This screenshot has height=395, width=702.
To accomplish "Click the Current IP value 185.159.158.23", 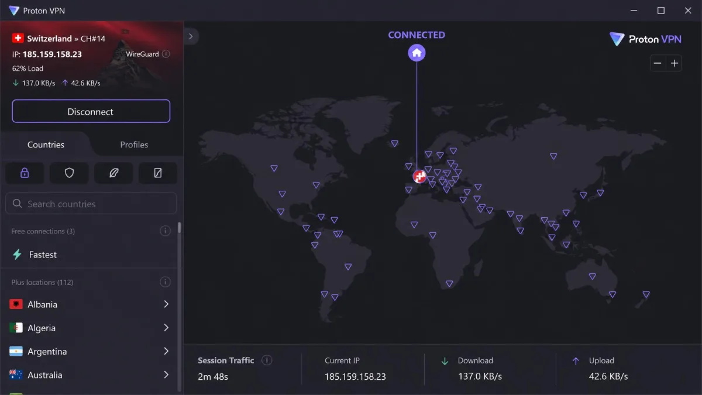I will 355,376.
